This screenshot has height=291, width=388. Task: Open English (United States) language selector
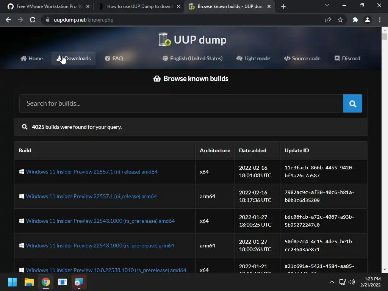pyautogui.click(x=192, y=58)
